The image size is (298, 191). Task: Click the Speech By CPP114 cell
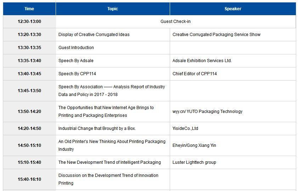pyautogui.click(x=113, y=74)
